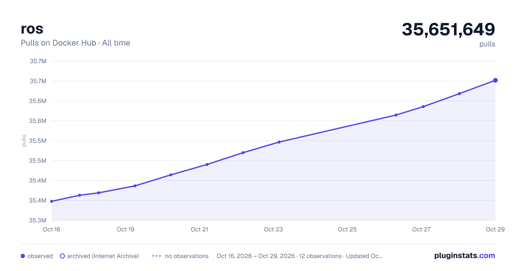Click the '35.3M' y-axis label
This screenshot has width=516, height=271.
[38, 220]
